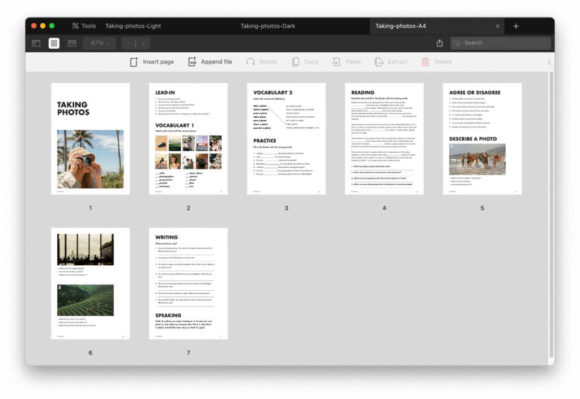Open the 47% zoom level dropdown
The width and height of the screenshot is (580, 399).
(x=100, y=43)
